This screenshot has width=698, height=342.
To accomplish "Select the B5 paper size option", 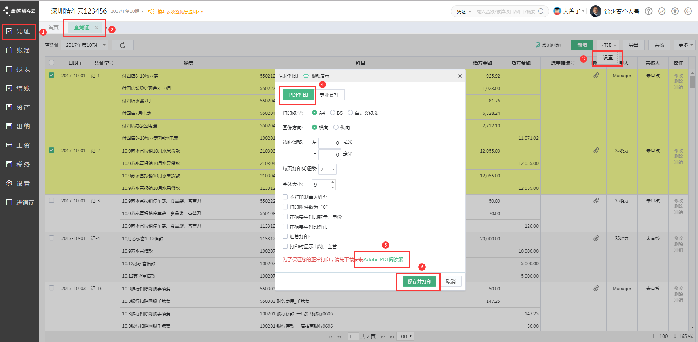I will [x=333, y=113].
